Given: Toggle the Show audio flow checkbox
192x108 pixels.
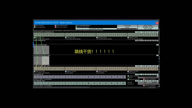Looking at the screenshot, I should (35, 27).
